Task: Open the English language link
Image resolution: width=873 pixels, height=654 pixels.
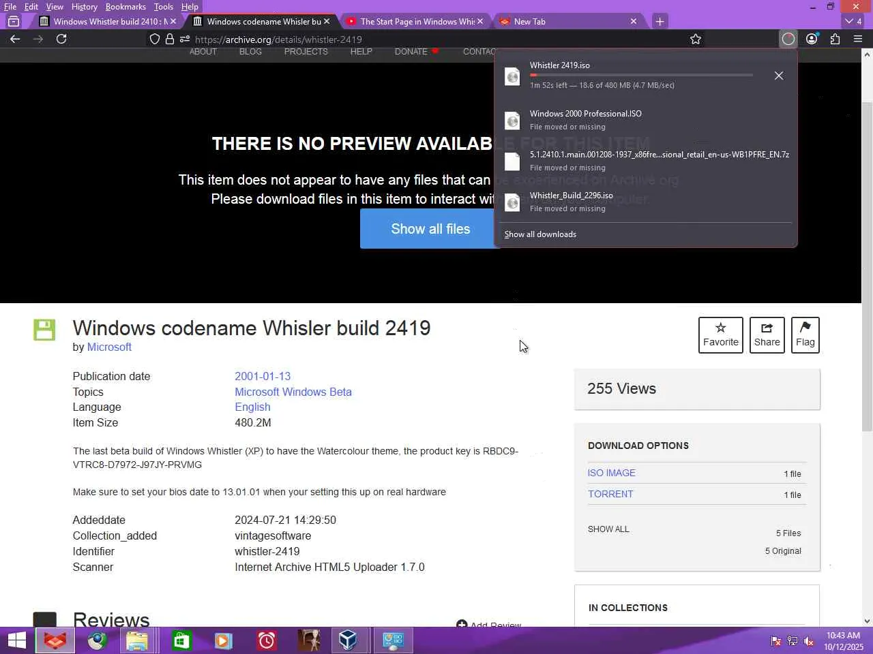Action: [252, 407]
